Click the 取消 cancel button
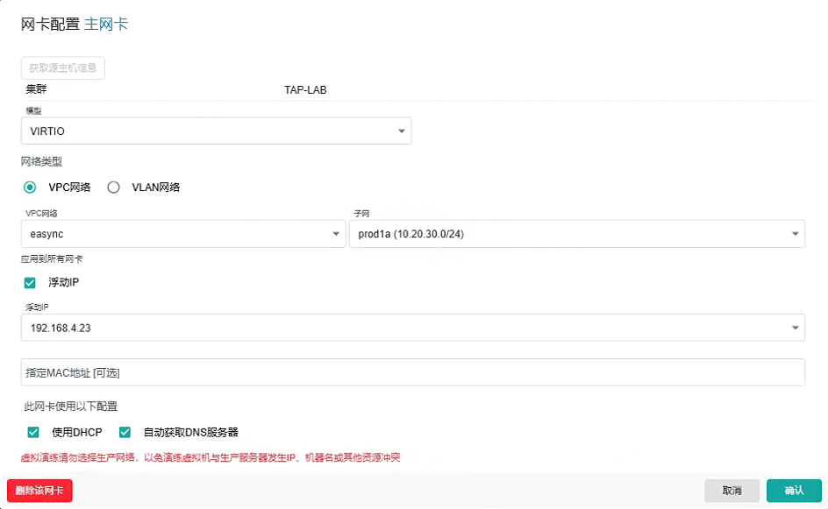This screenshot has width=828, height=509. (732, 491)
